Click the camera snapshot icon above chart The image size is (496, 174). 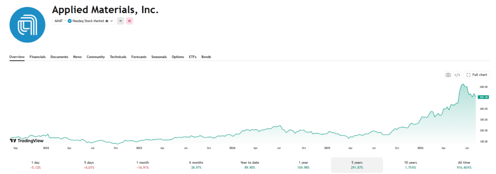[448, 75]
